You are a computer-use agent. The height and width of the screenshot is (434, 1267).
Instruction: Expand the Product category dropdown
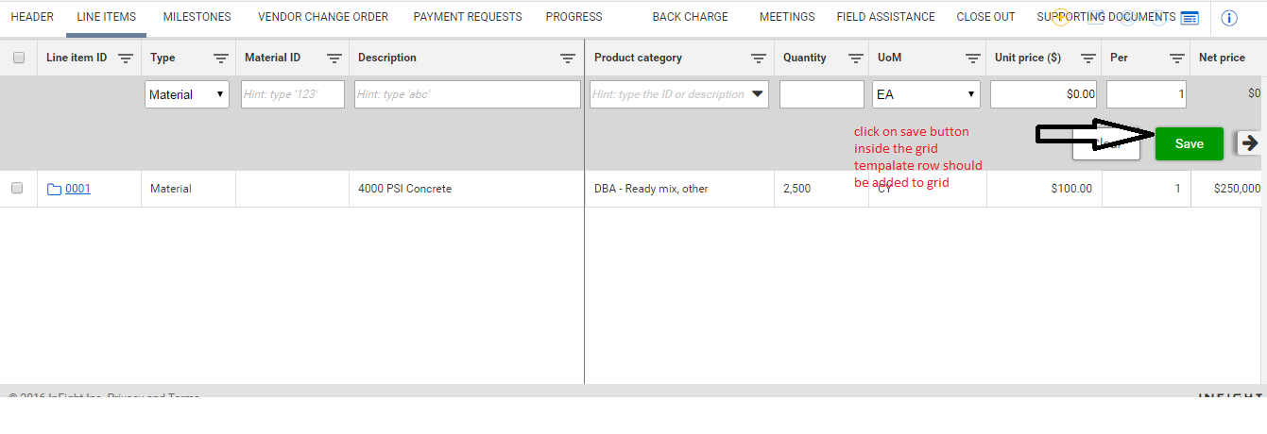tap(758, 94)
